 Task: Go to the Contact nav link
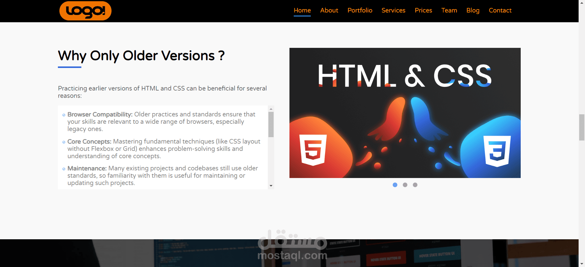pyautogui.click(x=500, y=10)
